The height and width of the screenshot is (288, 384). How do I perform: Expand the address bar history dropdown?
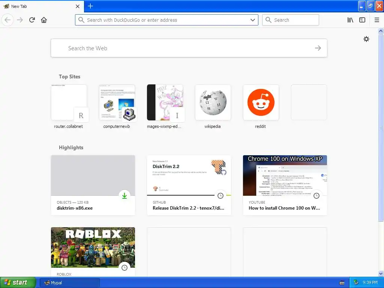pos(253,20)
